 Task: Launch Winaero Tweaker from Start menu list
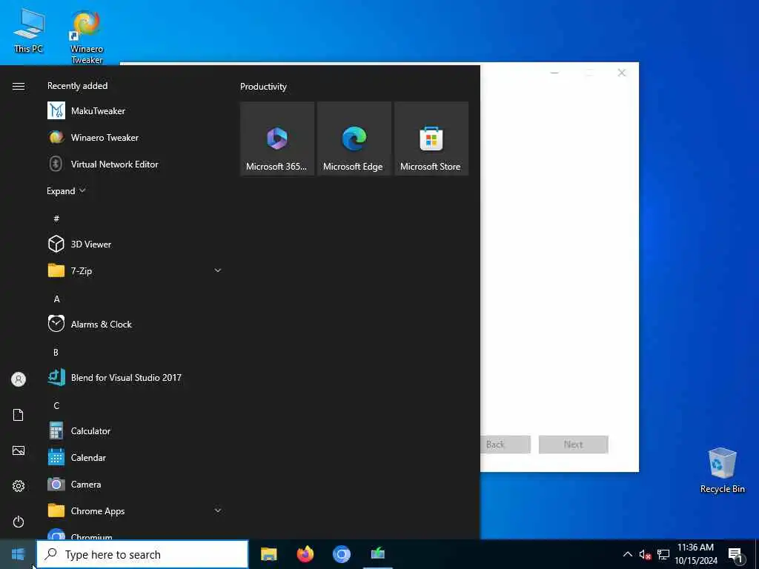click(135, 137)
